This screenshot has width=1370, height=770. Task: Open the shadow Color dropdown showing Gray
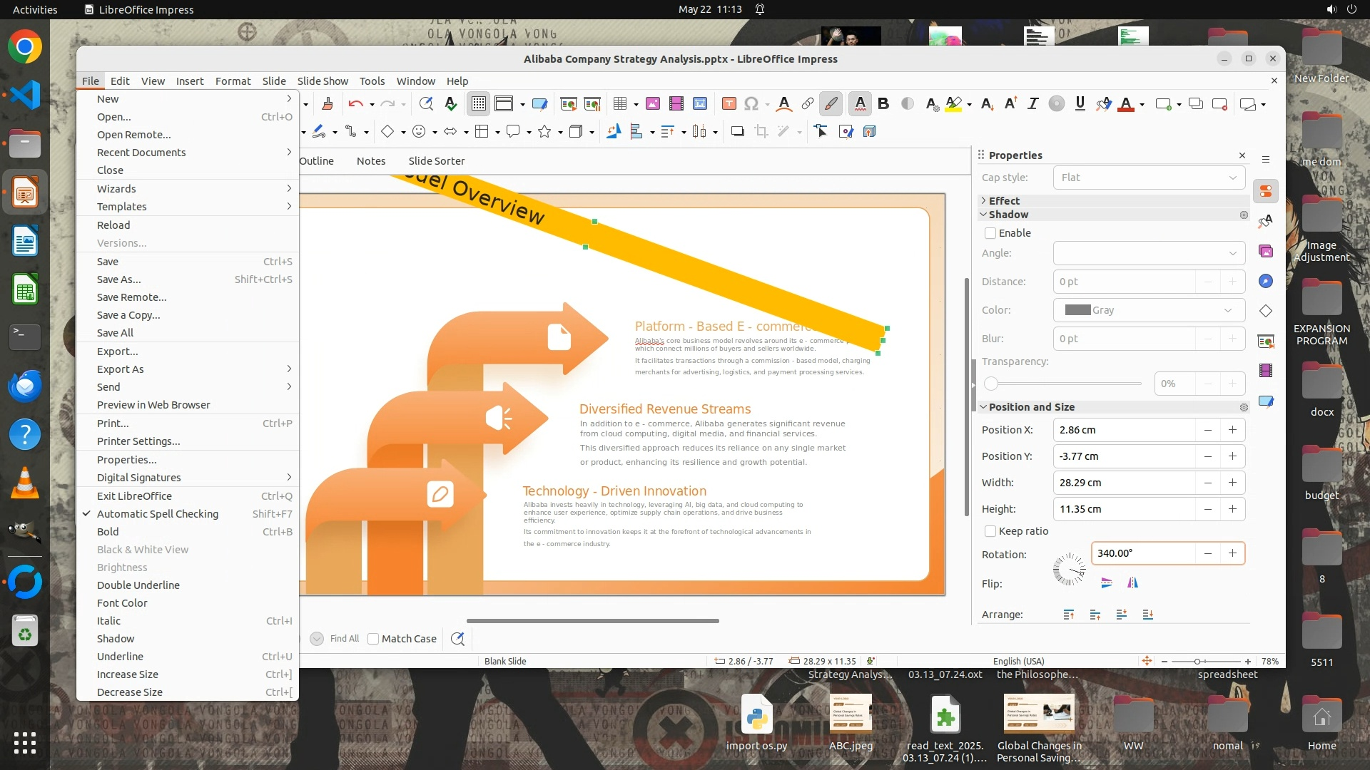[x=1149, y=310]
